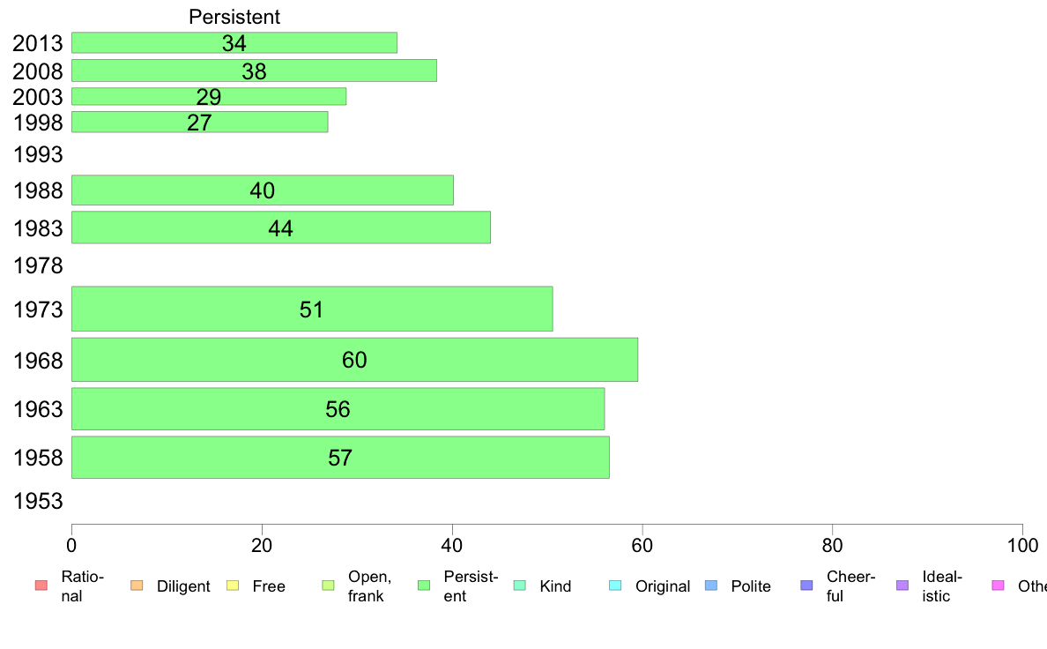Viewport: 1047px width, 649px height.
Task: Select the Open, frank legend swatch
Action: tap(328, 586)
